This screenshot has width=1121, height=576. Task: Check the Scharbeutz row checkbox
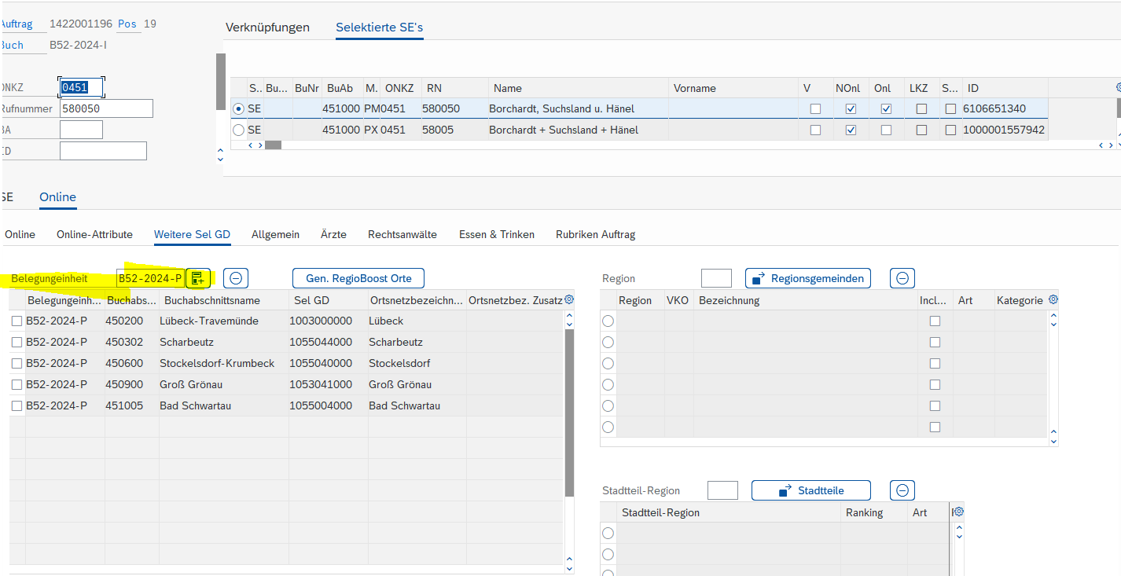pyautogui.click(x=17, y=342)
